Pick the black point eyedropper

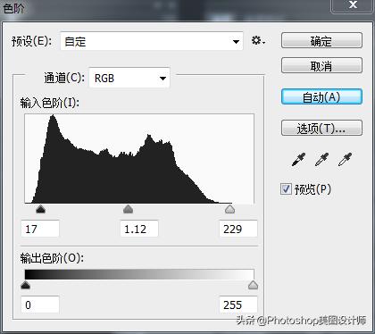[x=298, y=160]
